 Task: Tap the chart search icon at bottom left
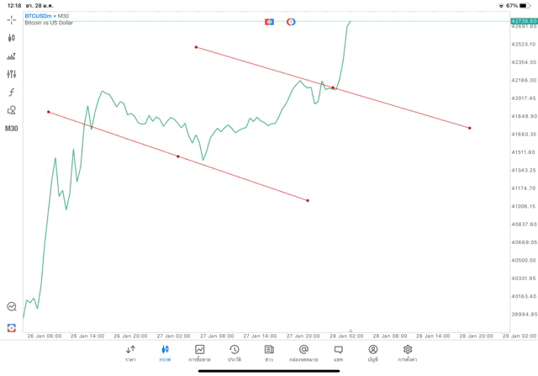pyautogui.click(x=12, y=307)
